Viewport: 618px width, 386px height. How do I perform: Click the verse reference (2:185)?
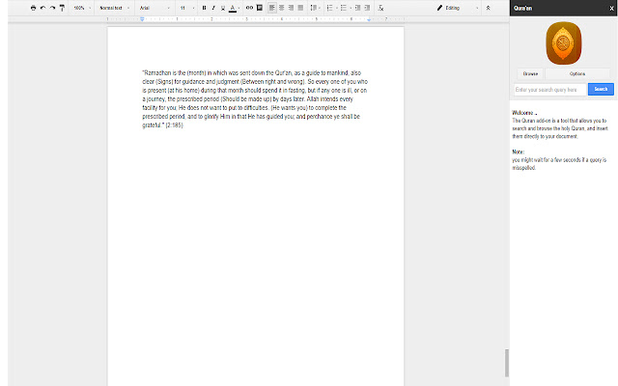click(x=174, y=125)
